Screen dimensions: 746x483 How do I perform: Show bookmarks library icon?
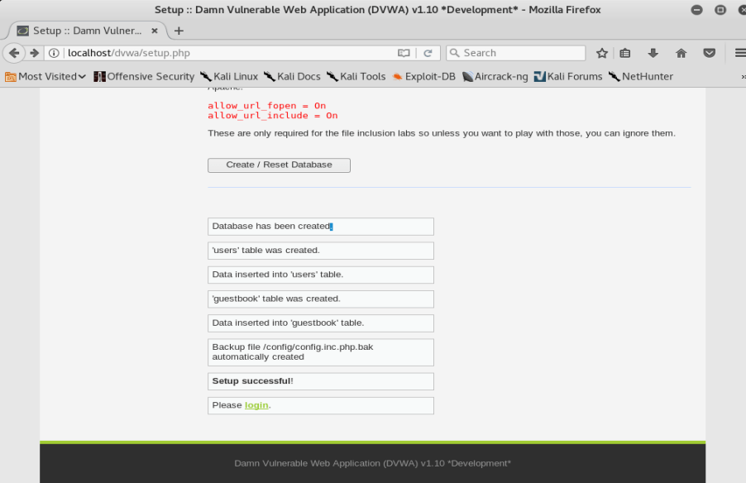point(625,53)
